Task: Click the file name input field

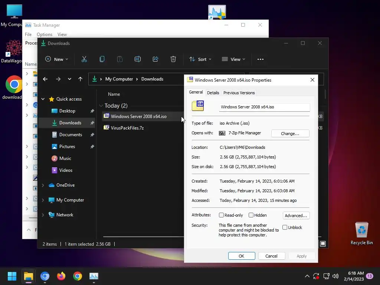Action: click(264, 107)
